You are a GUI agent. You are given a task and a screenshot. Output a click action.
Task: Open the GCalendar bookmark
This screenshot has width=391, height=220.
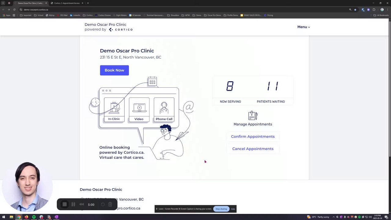coord(135,15)
